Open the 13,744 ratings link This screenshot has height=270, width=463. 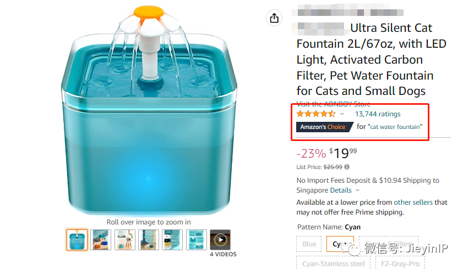coord(378,114)
